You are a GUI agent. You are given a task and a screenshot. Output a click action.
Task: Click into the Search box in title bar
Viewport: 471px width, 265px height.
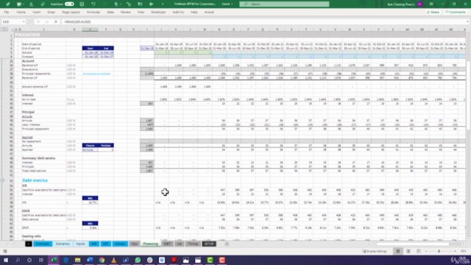284,4
